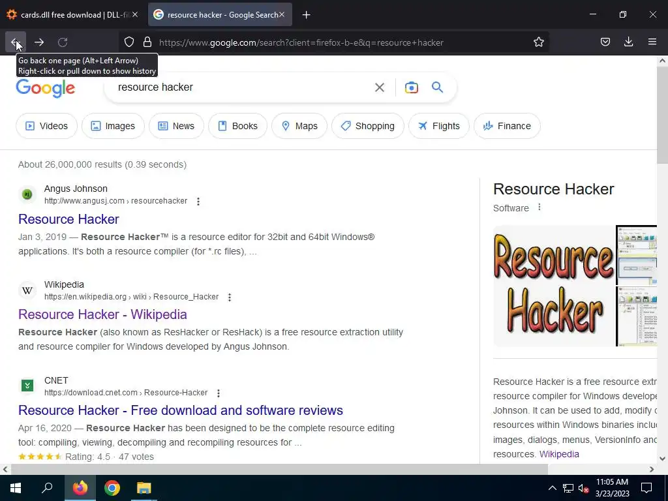
Task: Click the Angus Johnson site favicon
Action: tap(27, 194)
